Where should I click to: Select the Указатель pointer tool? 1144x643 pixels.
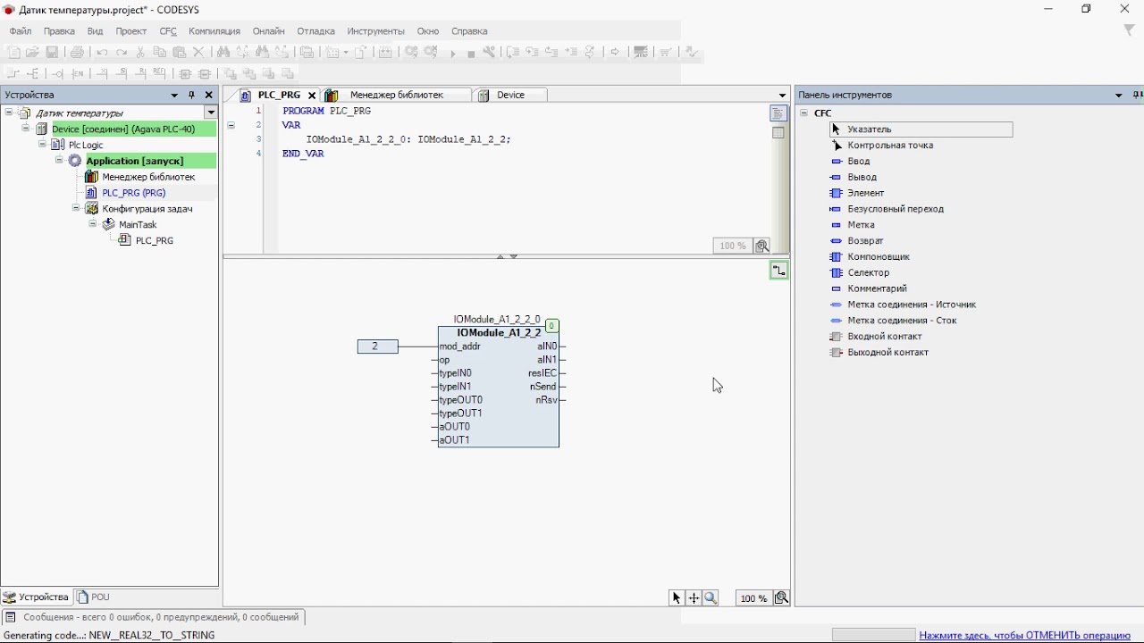coord(921,129)
